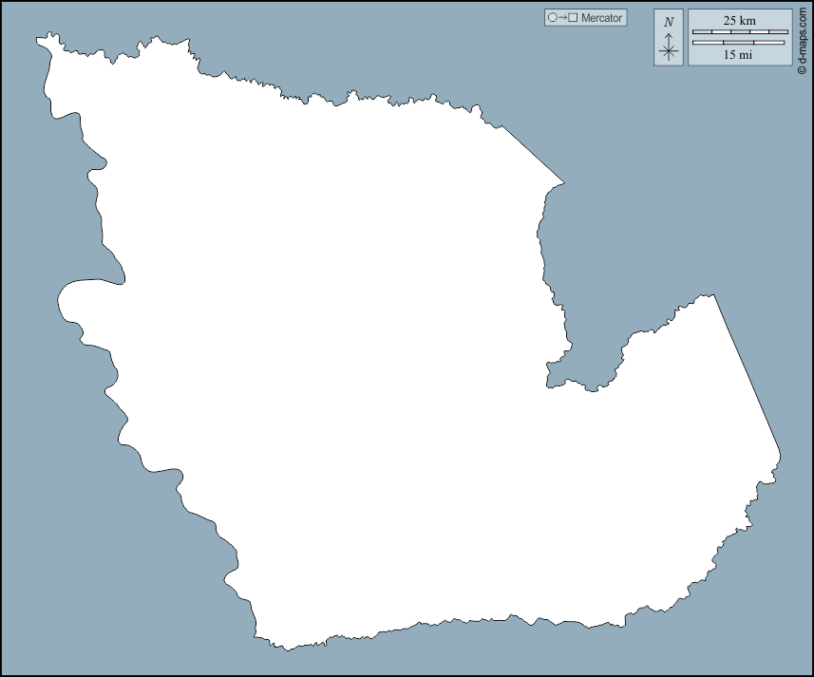Click the kilometer scale bar
The height and width of the screenshot is (677, 814).
pos(739,32)
